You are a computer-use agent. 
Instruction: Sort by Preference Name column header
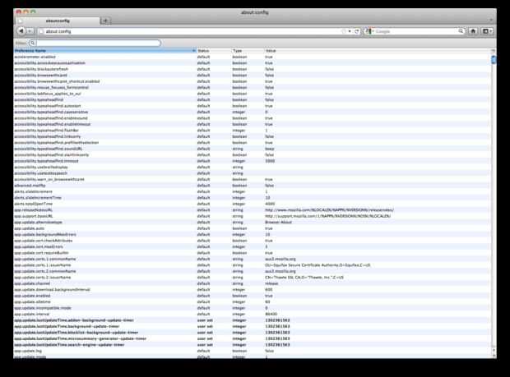(105, 51)
